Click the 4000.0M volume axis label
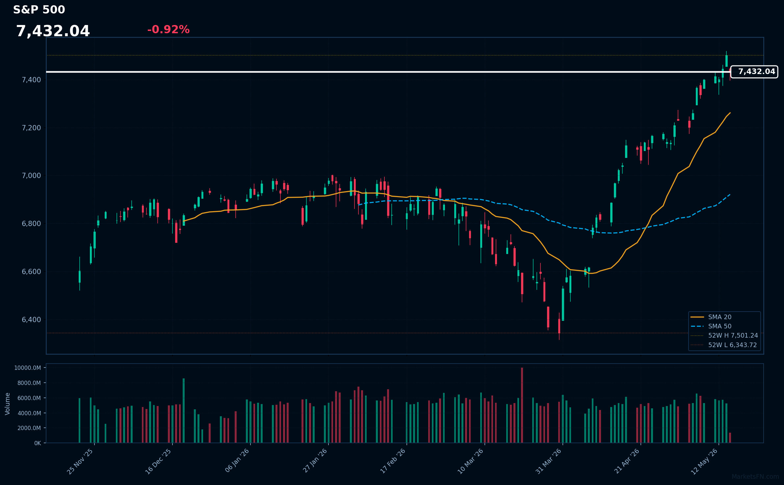The height and width of the screenshot is (485, 784). (29, 413)
